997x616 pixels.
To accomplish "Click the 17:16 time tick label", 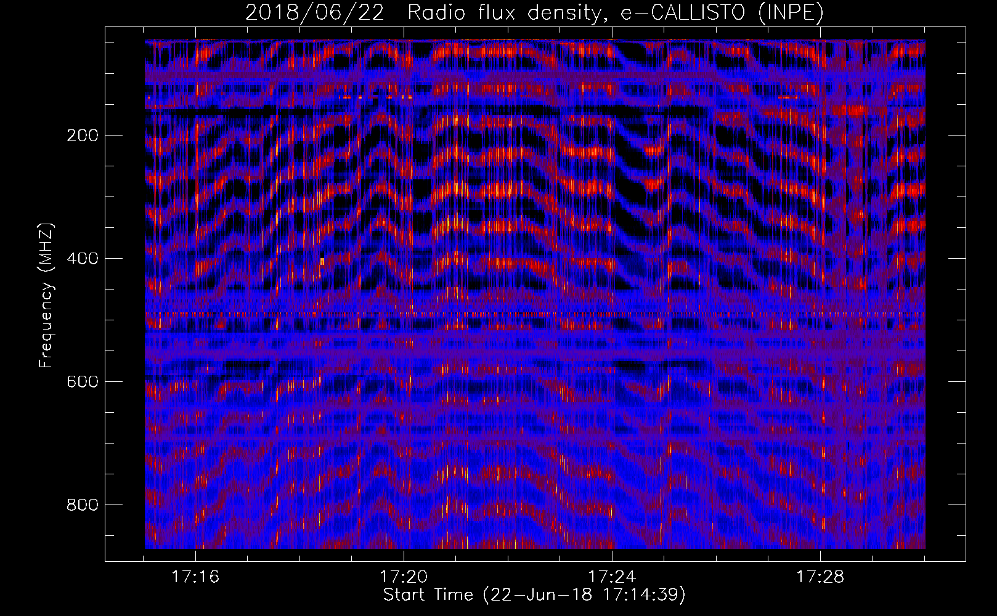I will point(195,577).
